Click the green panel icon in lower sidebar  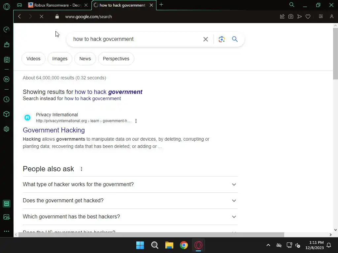click(x=7, y=204)
